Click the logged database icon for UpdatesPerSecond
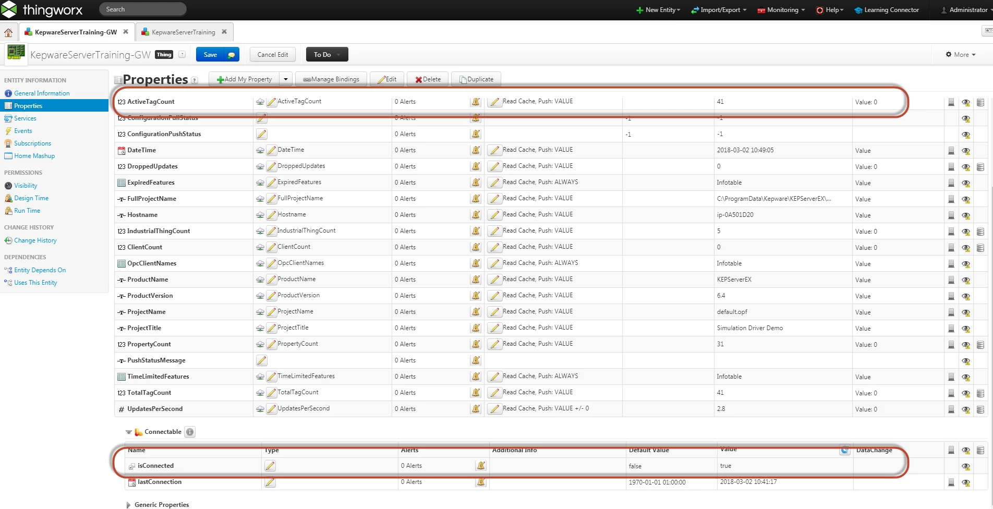The height and width of the screenshot is (509, 993). pos(980,409)
